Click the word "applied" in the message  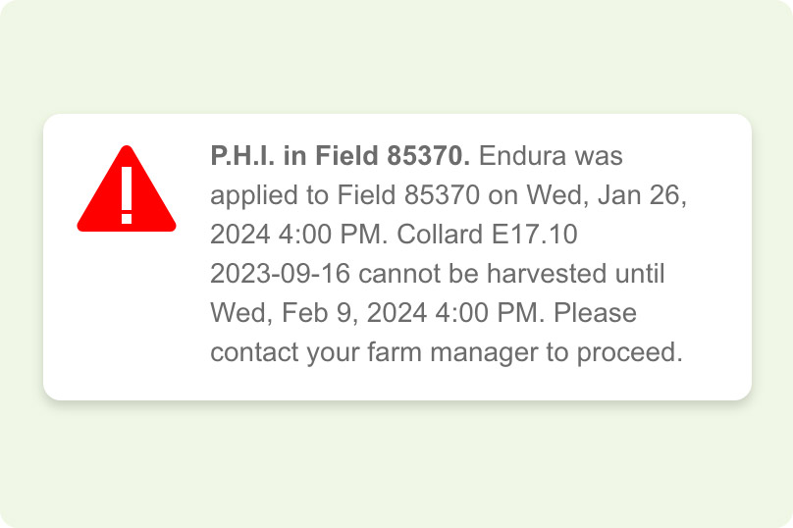point(254,196)
